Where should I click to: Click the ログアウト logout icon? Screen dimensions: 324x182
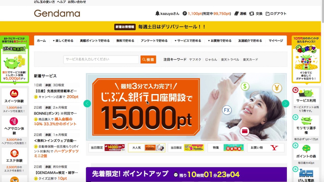267,14
